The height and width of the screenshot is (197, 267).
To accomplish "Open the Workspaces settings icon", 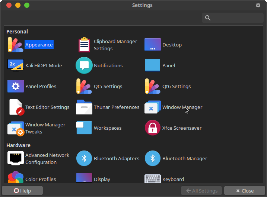I will [x=84, y=128].
